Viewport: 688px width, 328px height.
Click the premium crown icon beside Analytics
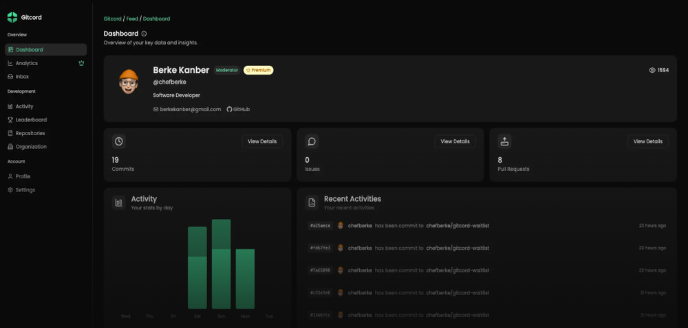(81, 63)
